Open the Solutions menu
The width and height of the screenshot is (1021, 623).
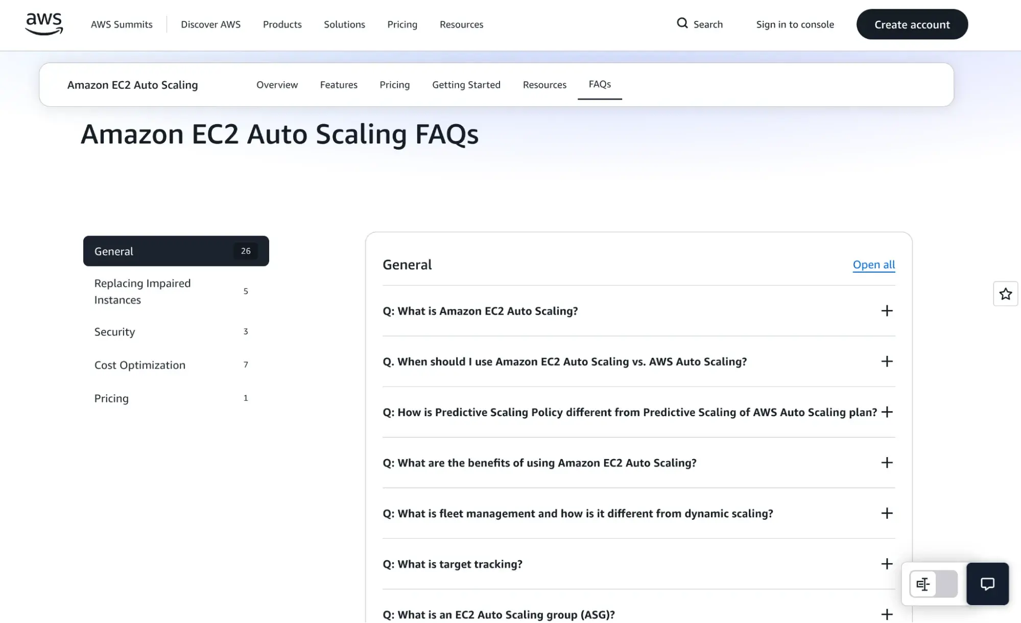tap(344, 25)
